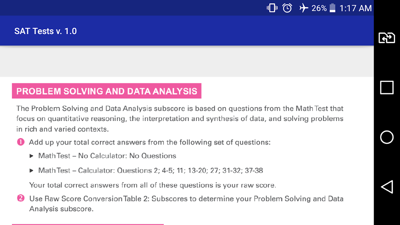Tap the arrow bullet before No Calculator line

[x=31, y=156]
